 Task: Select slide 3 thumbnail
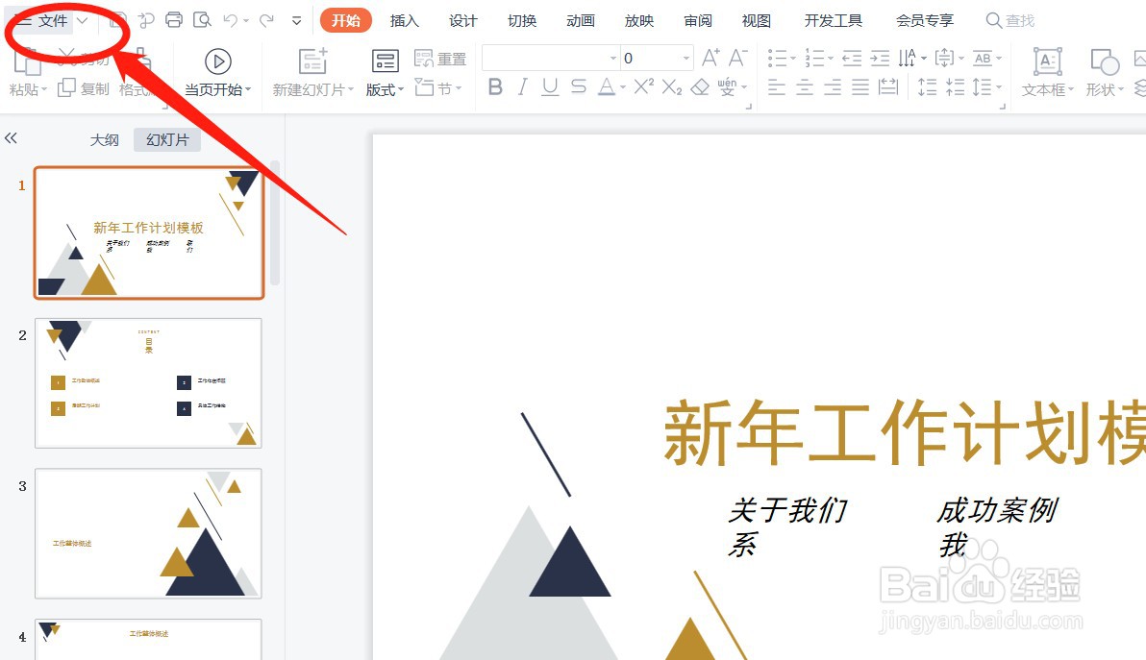(x=148, y=534)
